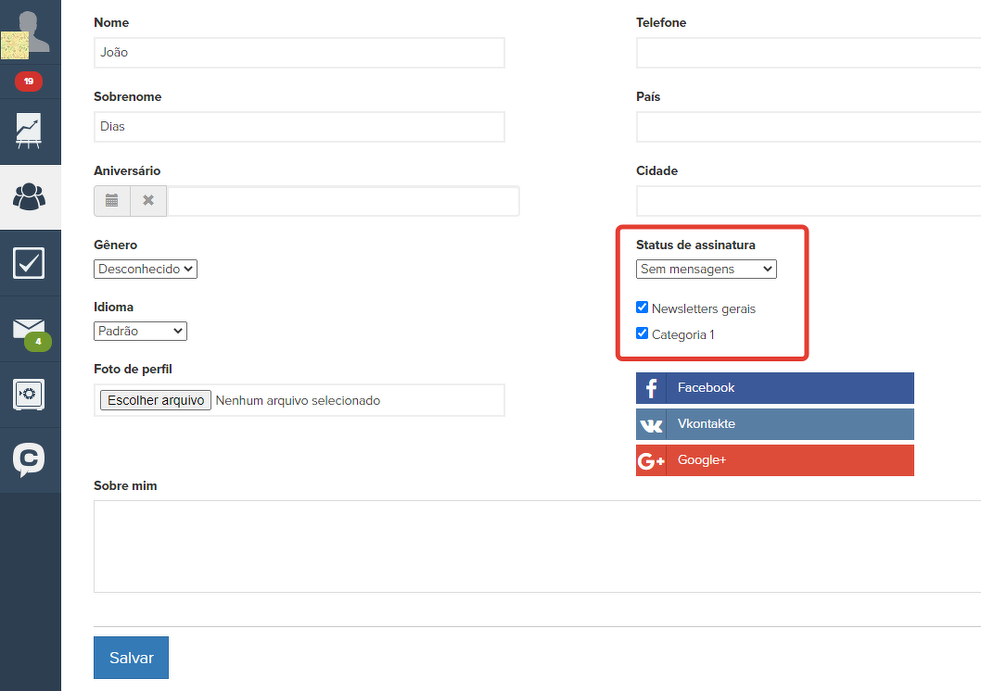
Task: Connect the Facebook account button
Action: coord(774,387)
